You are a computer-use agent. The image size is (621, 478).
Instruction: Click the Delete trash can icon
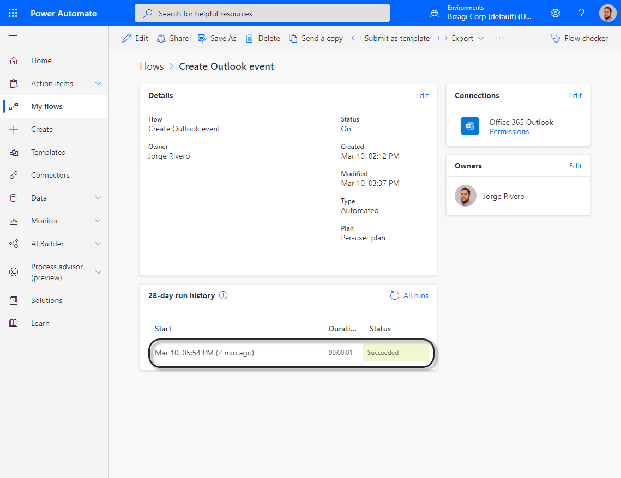[x=249, y=38]
